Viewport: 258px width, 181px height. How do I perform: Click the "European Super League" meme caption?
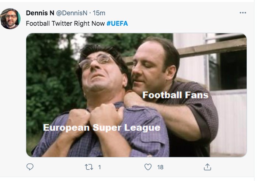click(x=101, y=128)
